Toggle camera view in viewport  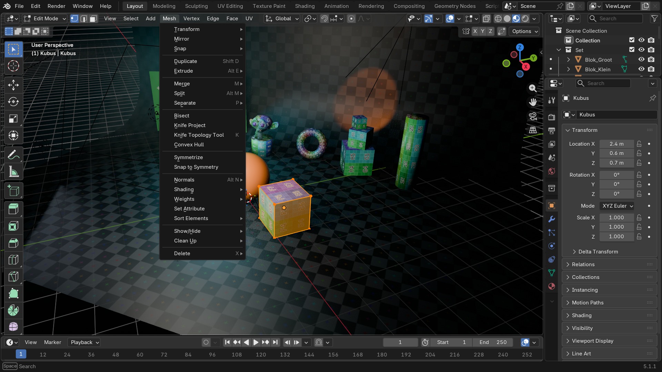tap(533, 116)
